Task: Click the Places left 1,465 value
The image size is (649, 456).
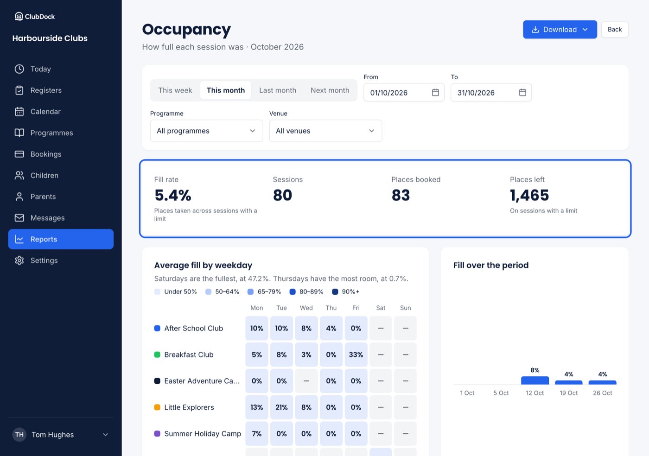Action: [529, 196]
